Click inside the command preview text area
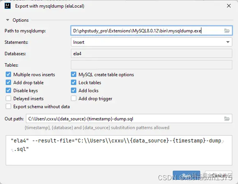238x184 pixels. (x=119, y=150)
